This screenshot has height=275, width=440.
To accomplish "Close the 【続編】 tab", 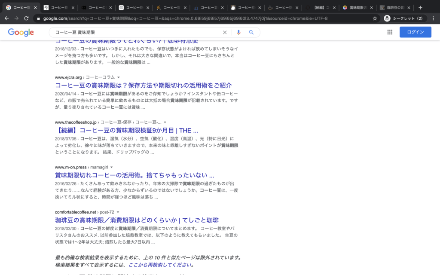I will pos(334,8).
